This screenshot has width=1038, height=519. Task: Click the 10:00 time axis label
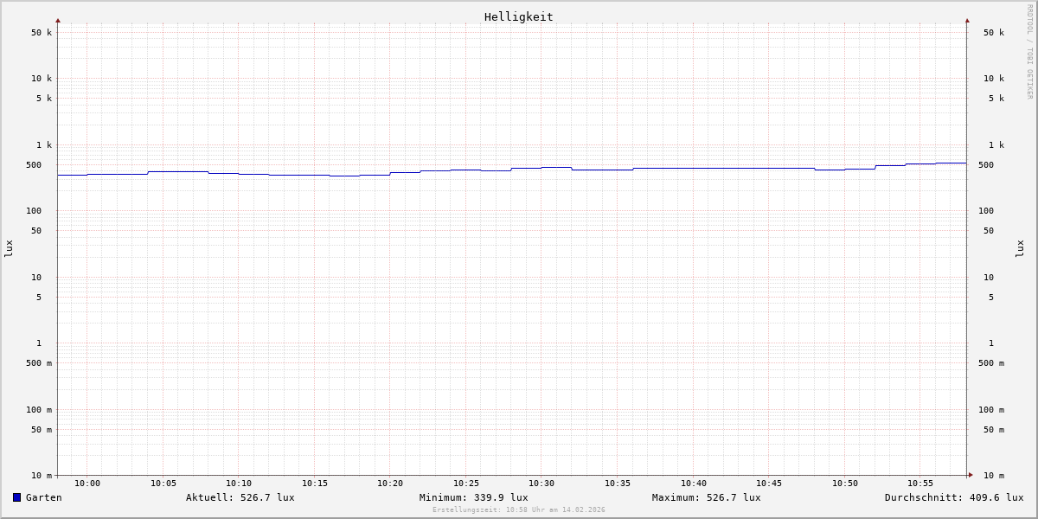click(87, 484)
